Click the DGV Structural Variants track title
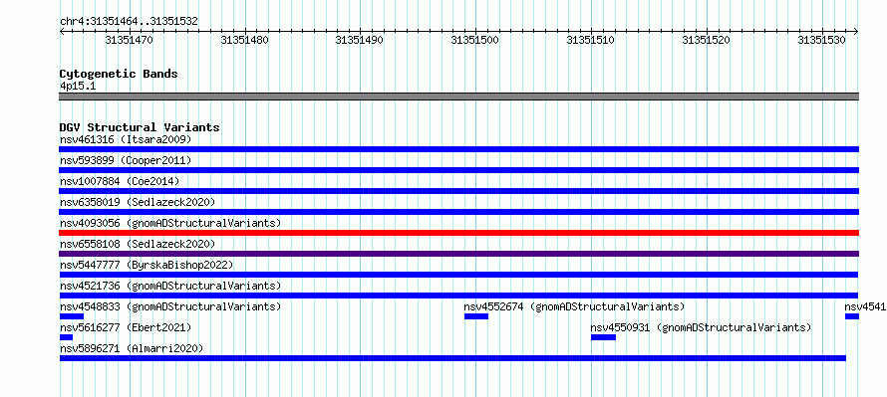The image size is (887, 397). 140,127
